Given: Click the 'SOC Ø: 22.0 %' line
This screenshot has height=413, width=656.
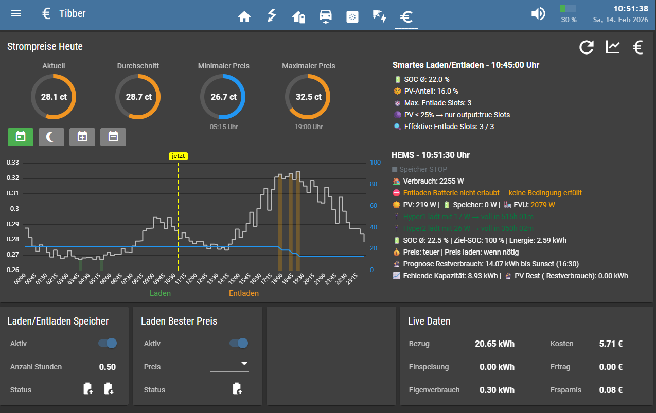Looking at the screenshot, I should coord(421,79).
